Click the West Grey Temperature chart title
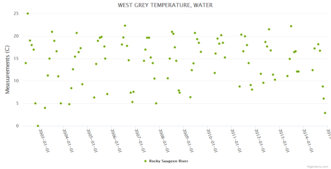 point(165,5)
